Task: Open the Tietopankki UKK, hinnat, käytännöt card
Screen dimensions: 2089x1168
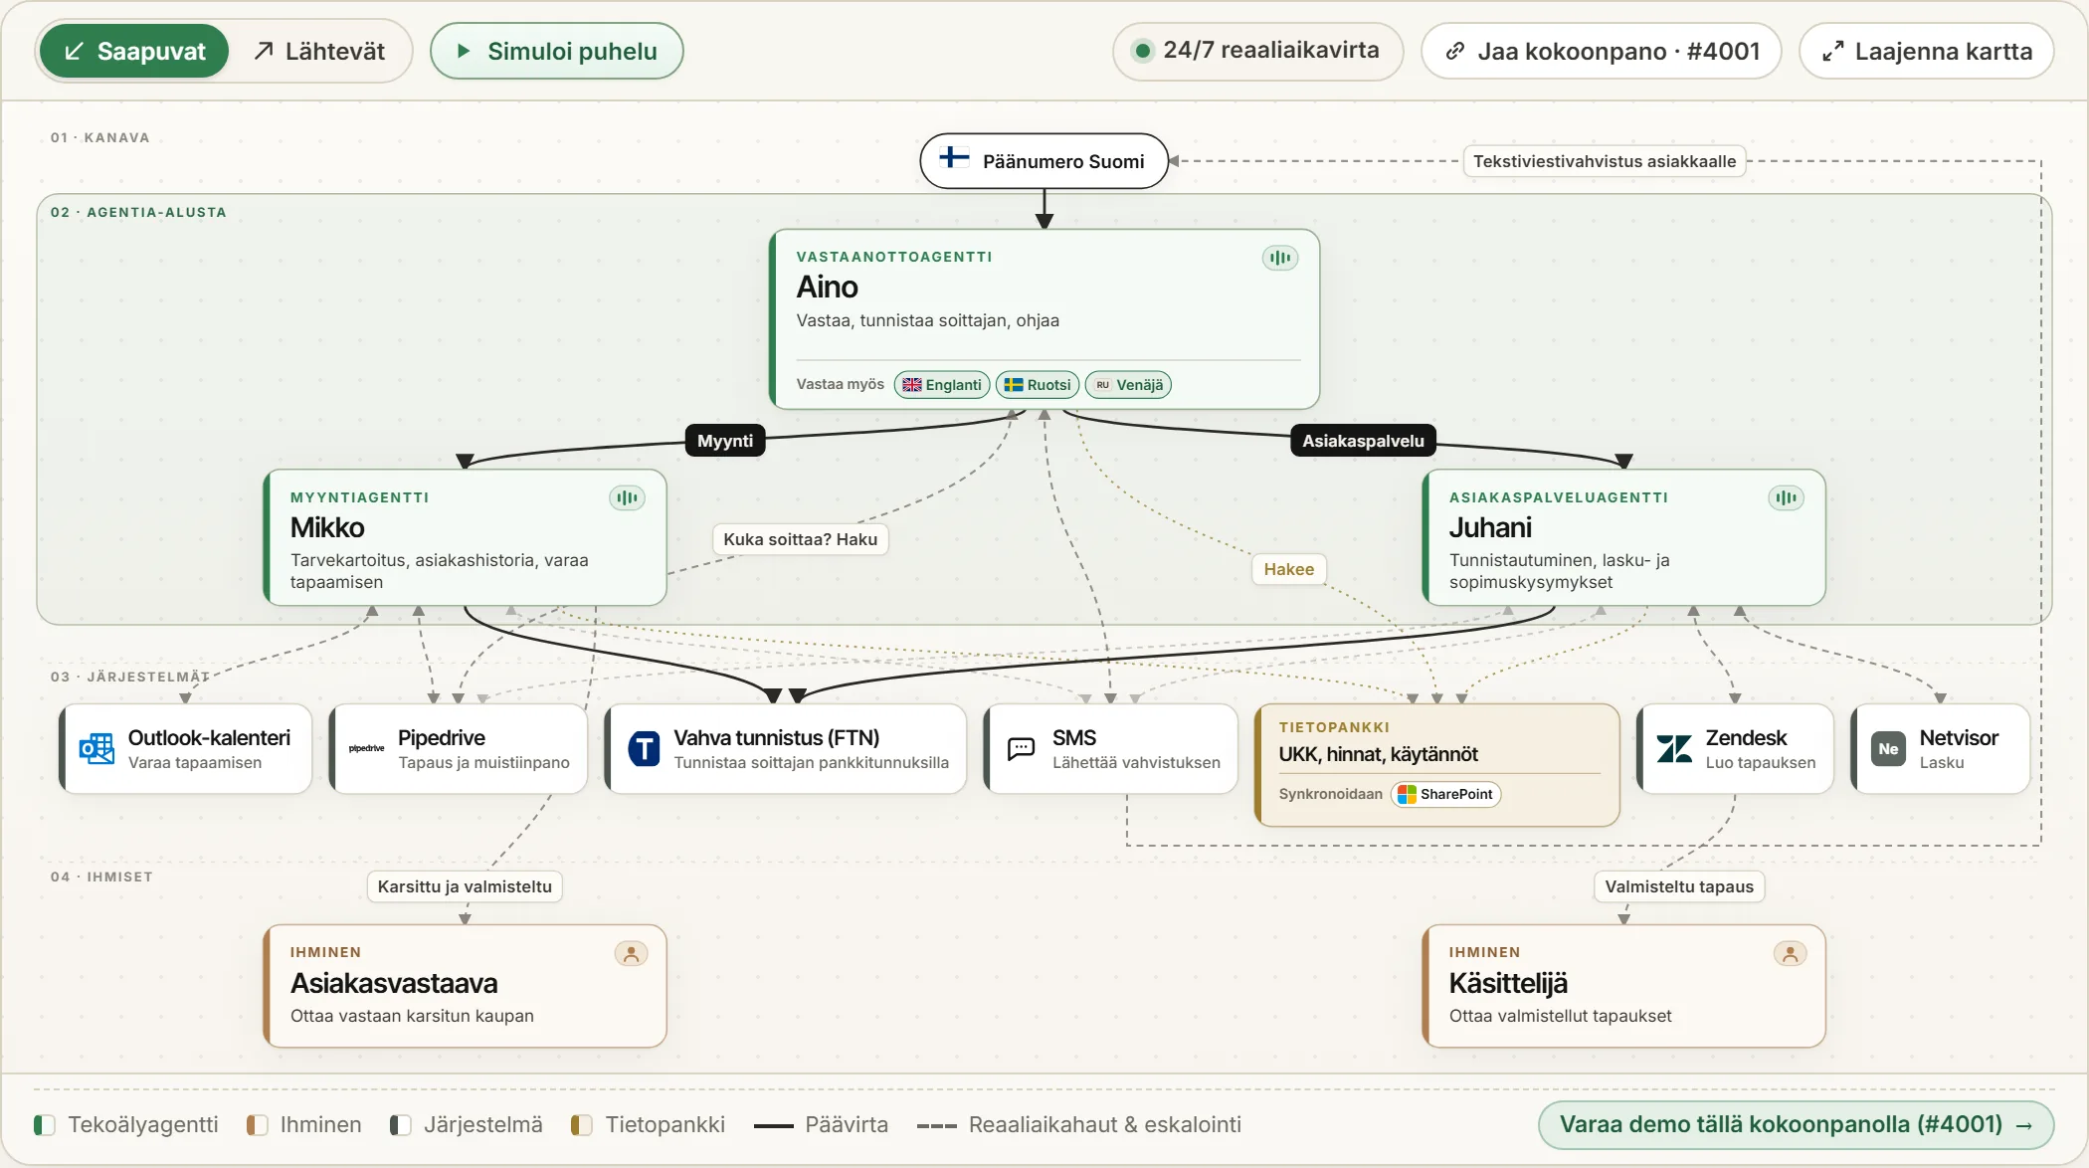Action: point(1436,765)
